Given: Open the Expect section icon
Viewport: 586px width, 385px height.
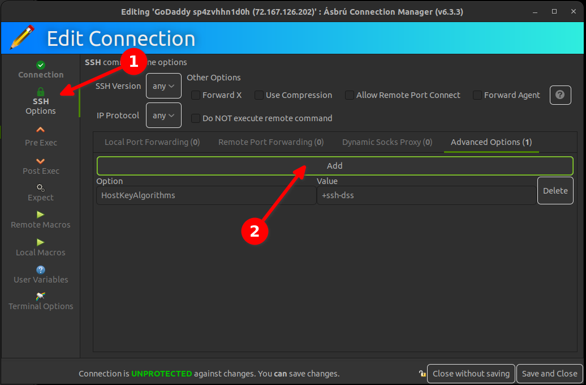Looking at the screenshot, I should pos(41,188).
